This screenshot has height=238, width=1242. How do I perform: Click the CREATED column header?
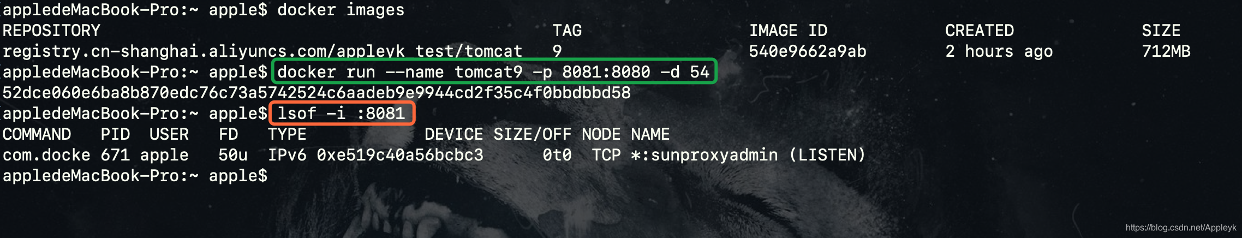tap(980, 31)
